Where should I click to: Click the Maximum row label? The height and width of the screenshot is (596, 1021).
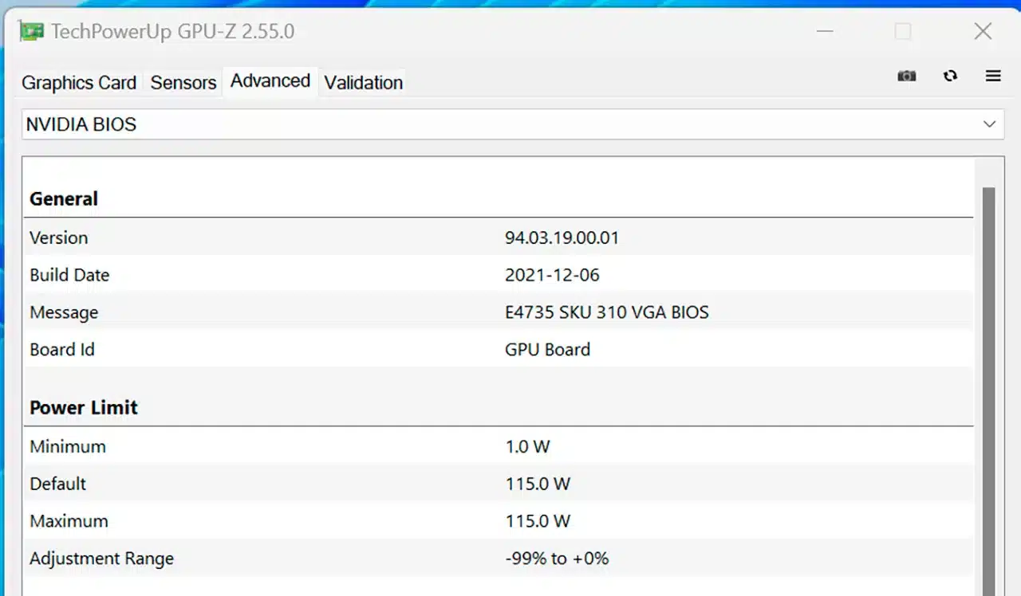[x=69, y=521]
